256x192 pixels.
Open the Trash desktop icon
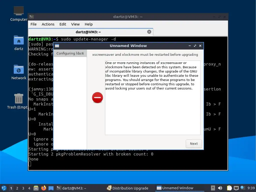coord(17,101)
